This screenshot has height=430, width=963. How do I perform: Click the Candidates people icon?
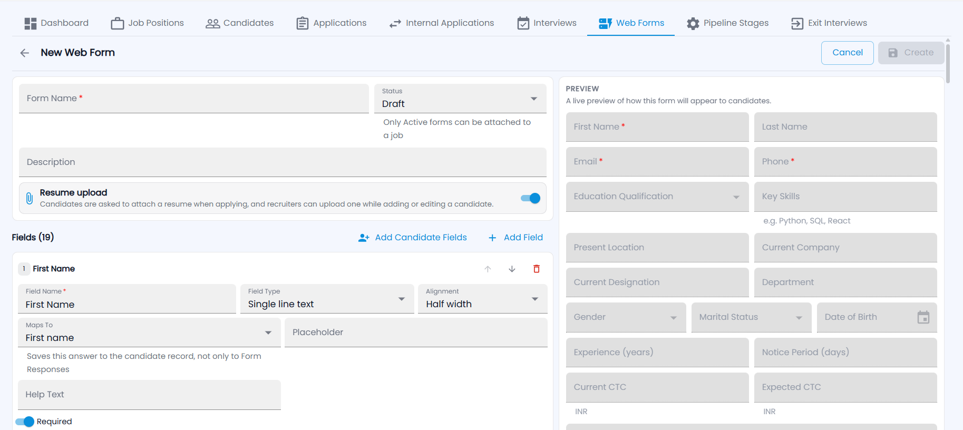pyautogui.click(x=213, y=23)
